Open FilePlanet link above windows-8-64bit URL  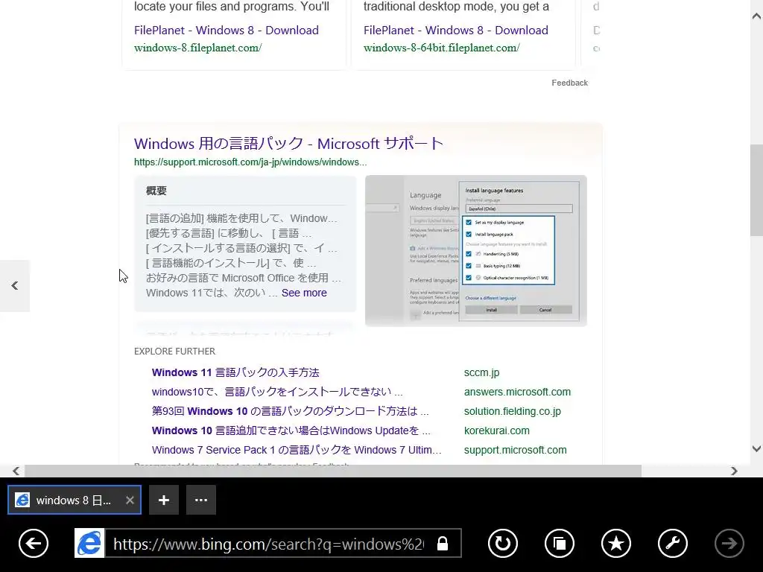click(x=456, y=30)
